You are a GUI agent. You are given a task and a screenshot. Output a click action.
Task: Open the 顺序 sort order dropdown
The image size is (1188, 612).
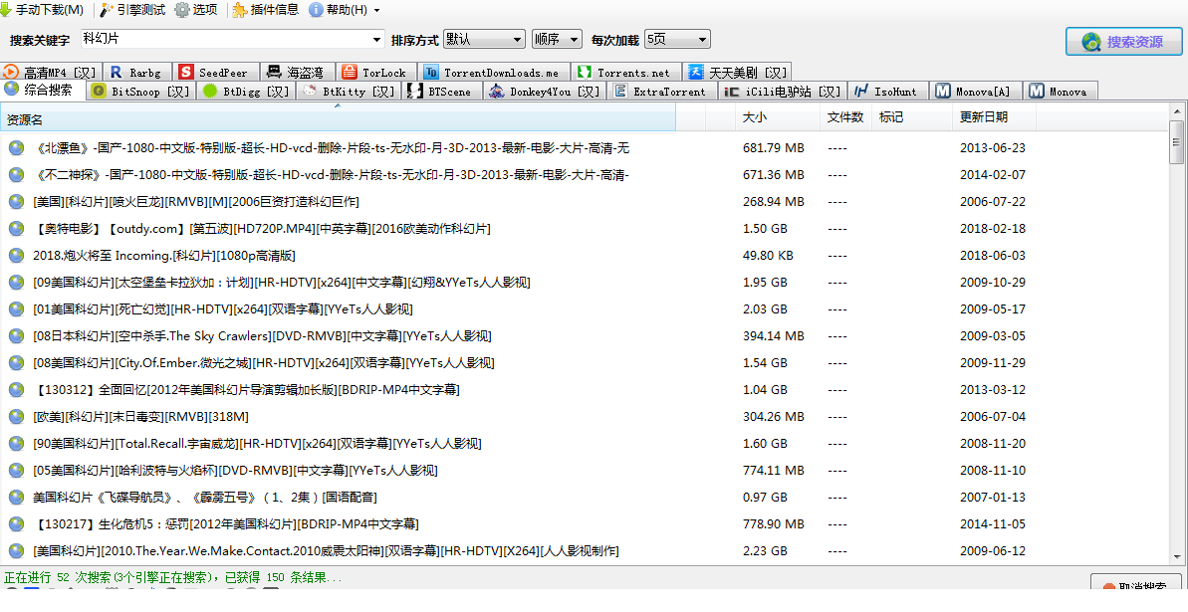tap(557, 40)
